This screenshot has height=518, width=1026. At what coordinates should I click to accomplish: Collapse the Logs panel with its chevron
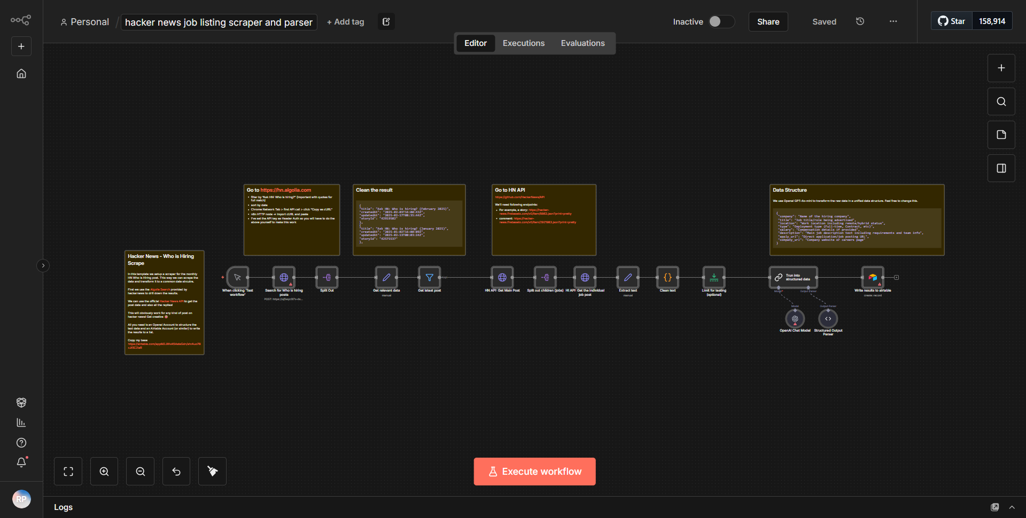1012,507
